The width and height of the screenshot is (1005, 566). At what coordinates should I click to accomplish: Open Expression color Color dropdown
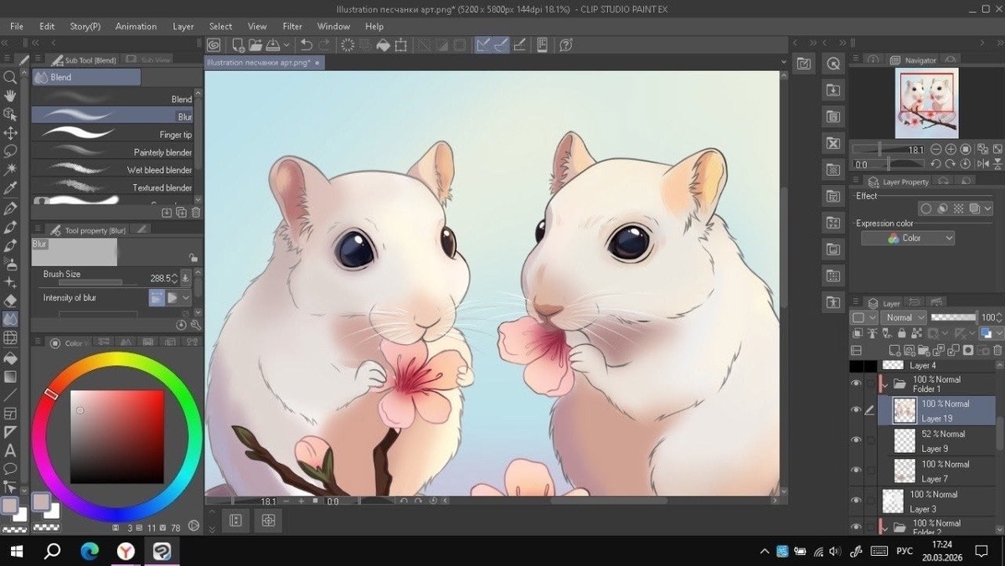(908, 238)
